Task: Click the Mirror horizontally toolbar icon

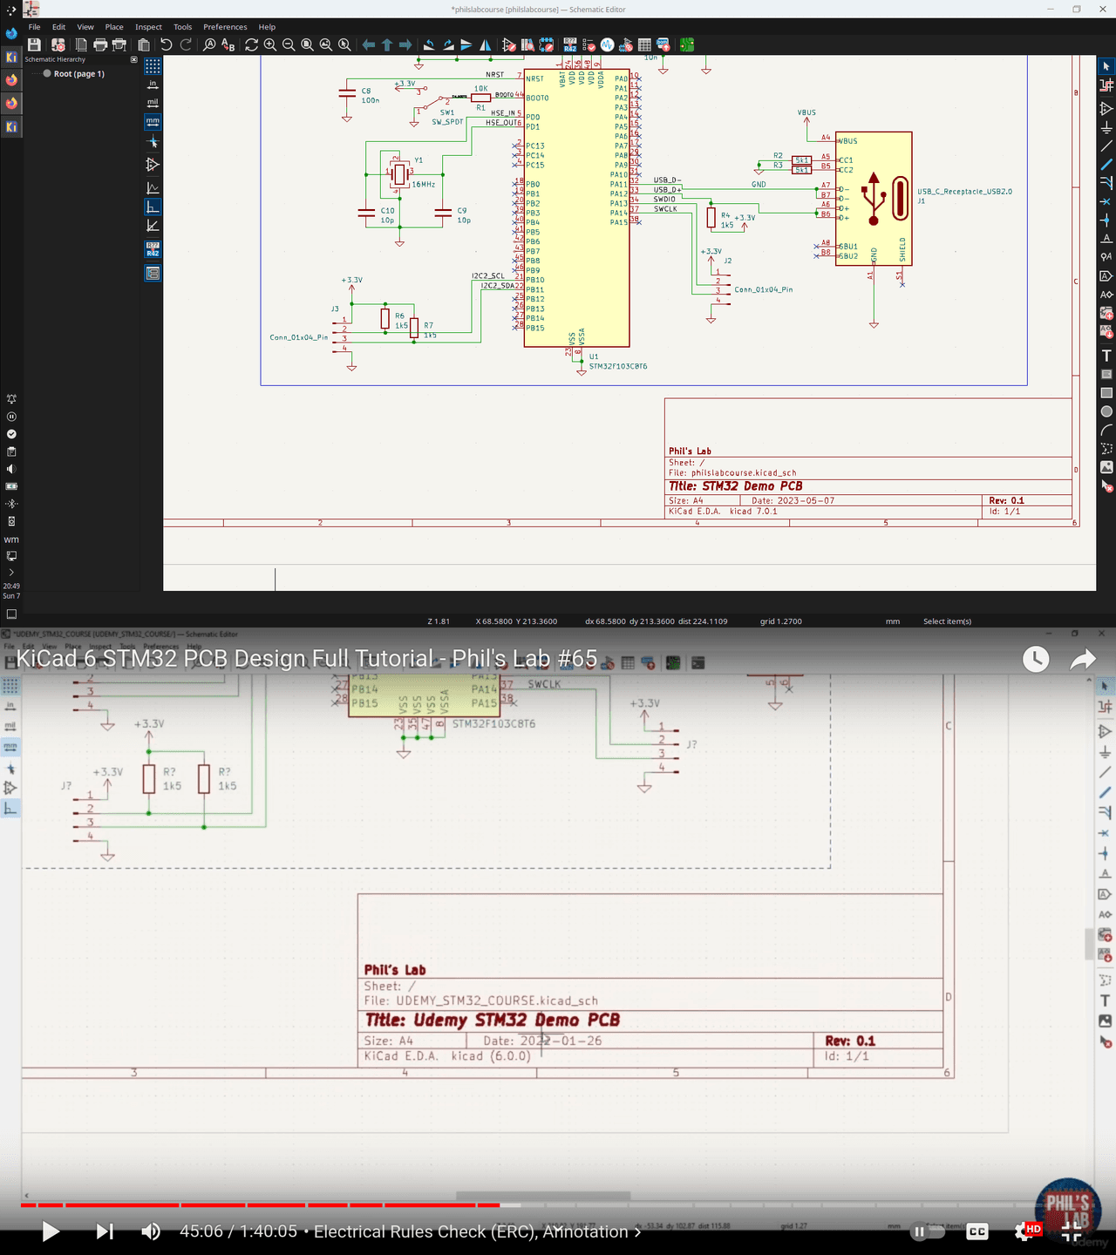Action: click(x=485, y=44)
